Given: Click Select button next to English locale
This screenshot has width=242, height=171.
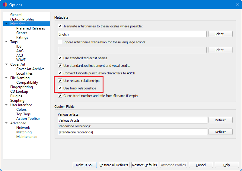Looking at the screenshot, I should click(220, 34).
